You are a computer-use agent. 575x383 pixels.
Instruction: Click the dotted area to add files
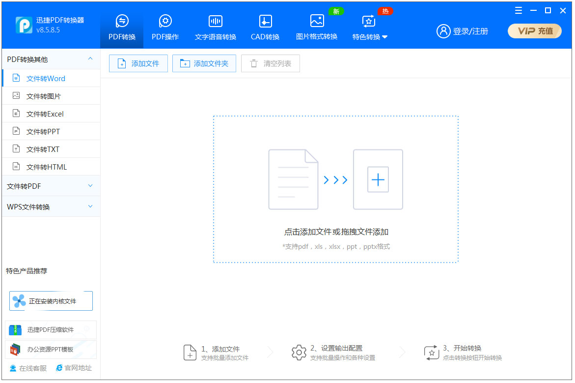click(335, 189)
